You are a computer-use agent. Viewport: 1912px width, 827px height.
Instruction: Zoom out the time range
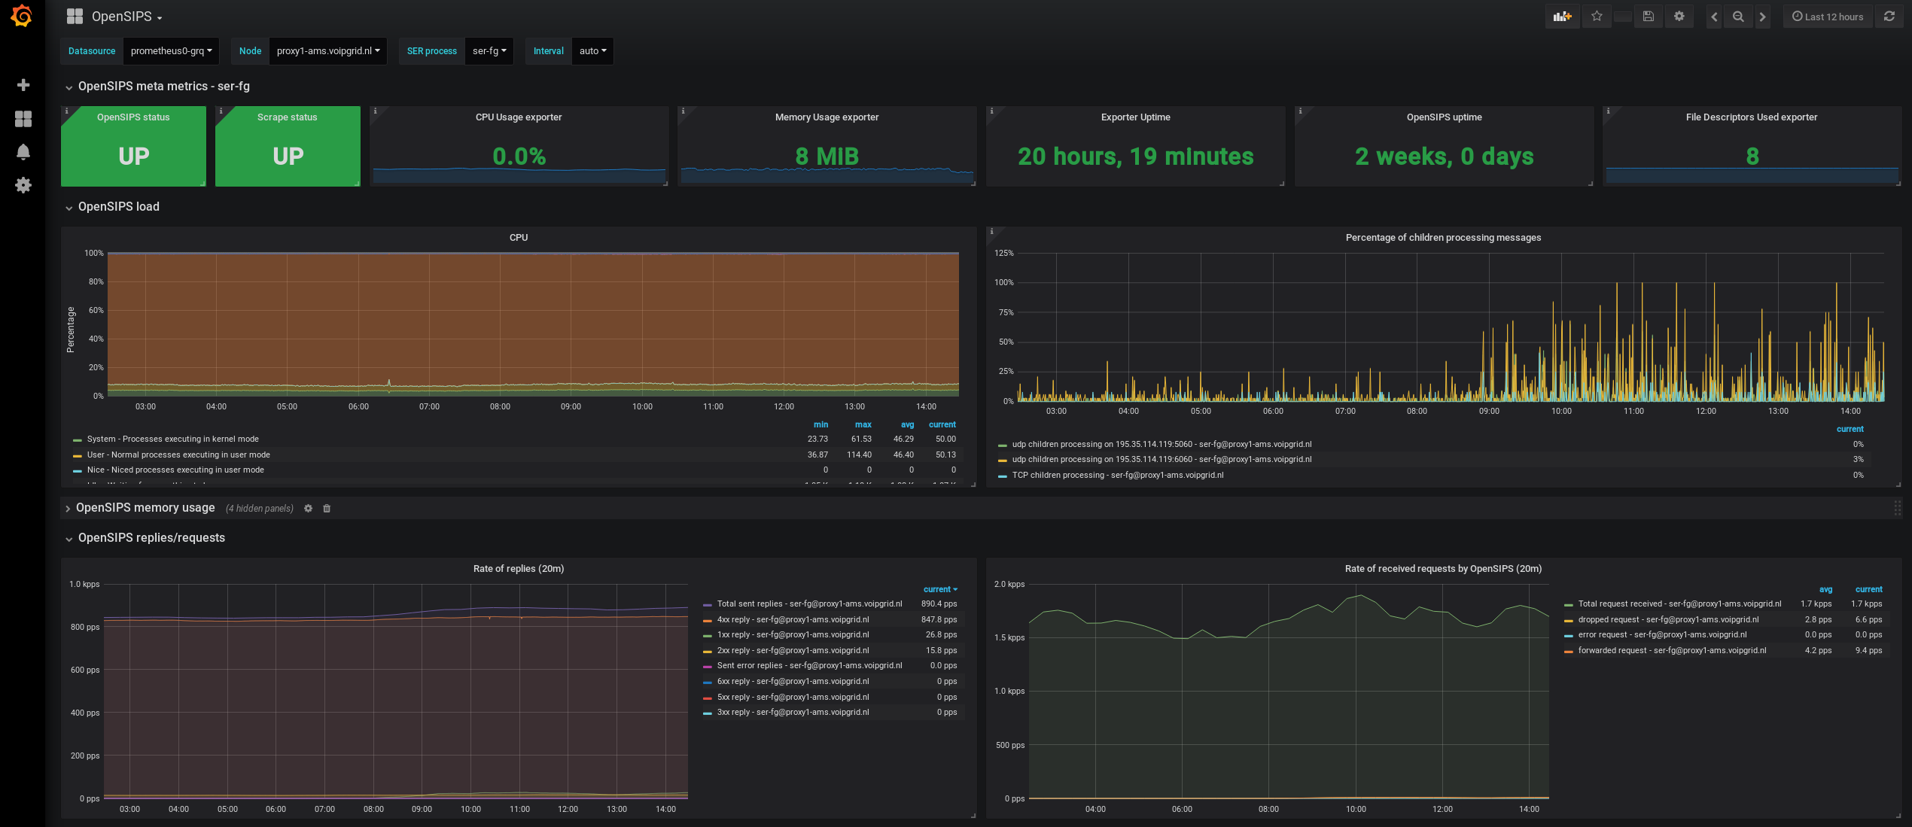point(1738,17)
